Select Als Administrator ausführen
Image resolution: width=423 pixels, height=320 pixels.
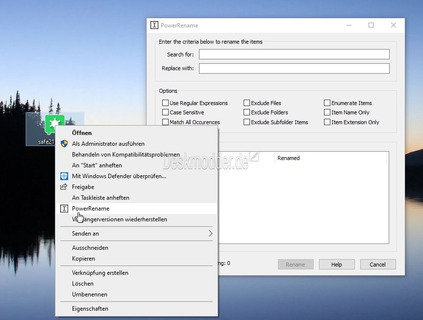pos(136,144)
